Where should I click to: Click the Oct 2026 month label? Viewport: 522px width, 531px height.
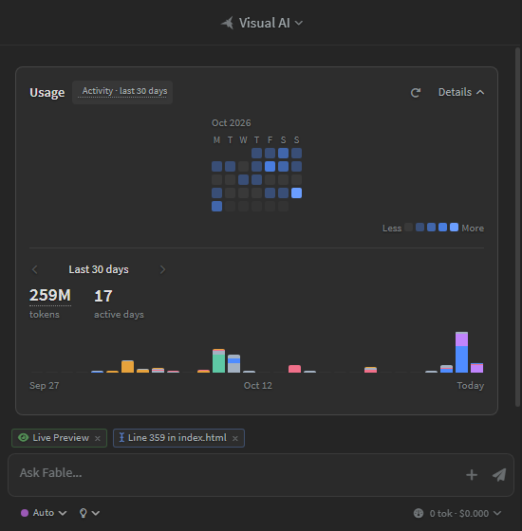232,123
